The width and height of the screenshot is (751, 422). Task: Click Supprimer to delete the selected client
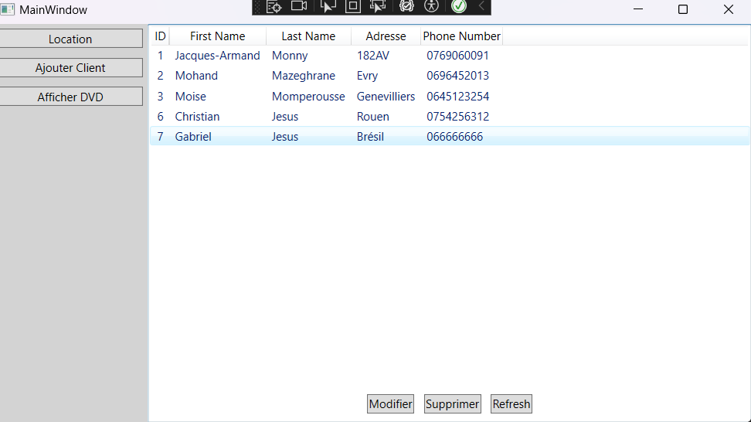[453, 404]
